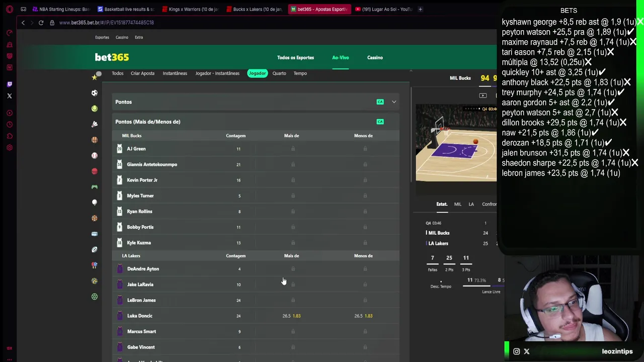Click the CA badge next to Pontos
The width and height of the screenshot is (644, 362).
click(x=380, y=102)
